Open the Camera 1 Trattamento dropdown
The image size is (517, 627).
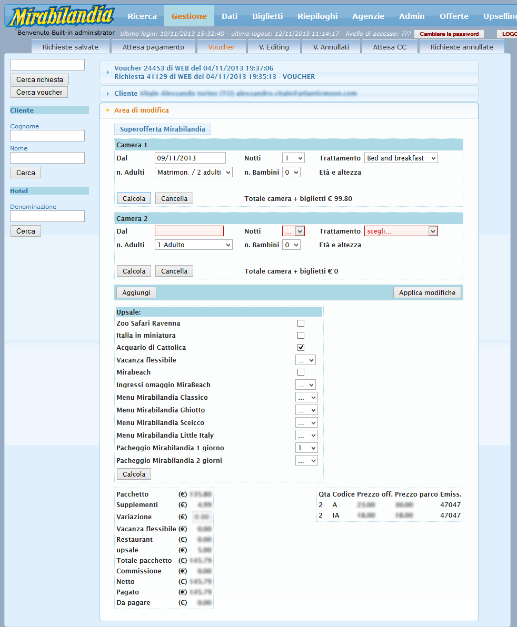[401, 158]
